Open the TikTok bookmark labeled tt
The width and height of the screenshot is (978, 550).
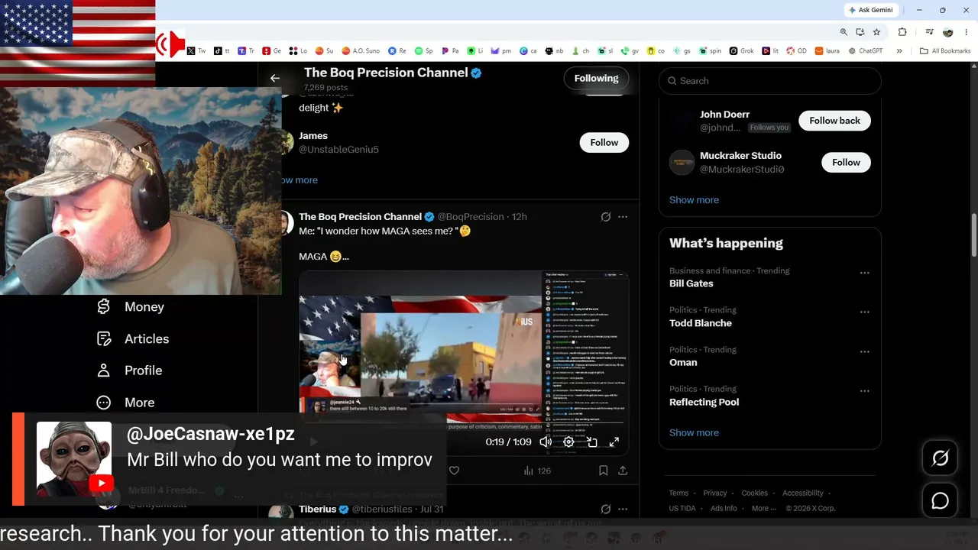(x=222, y=51)
